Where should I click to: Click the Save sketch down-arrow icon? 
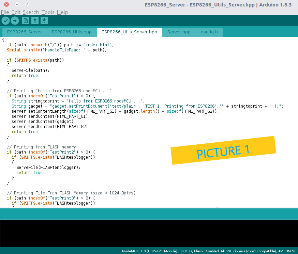coord(44,20)
